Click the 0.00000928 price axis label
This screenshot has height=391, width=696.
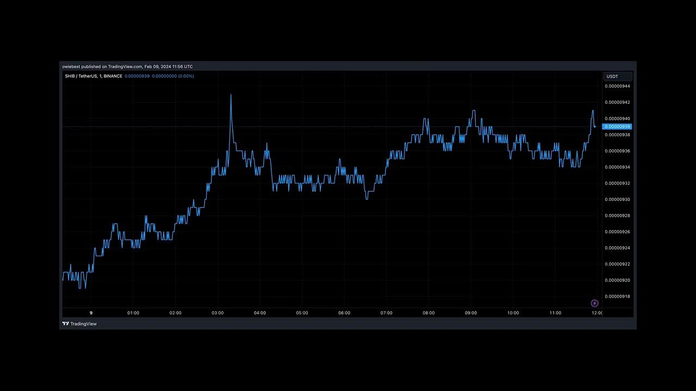(617, 216)
